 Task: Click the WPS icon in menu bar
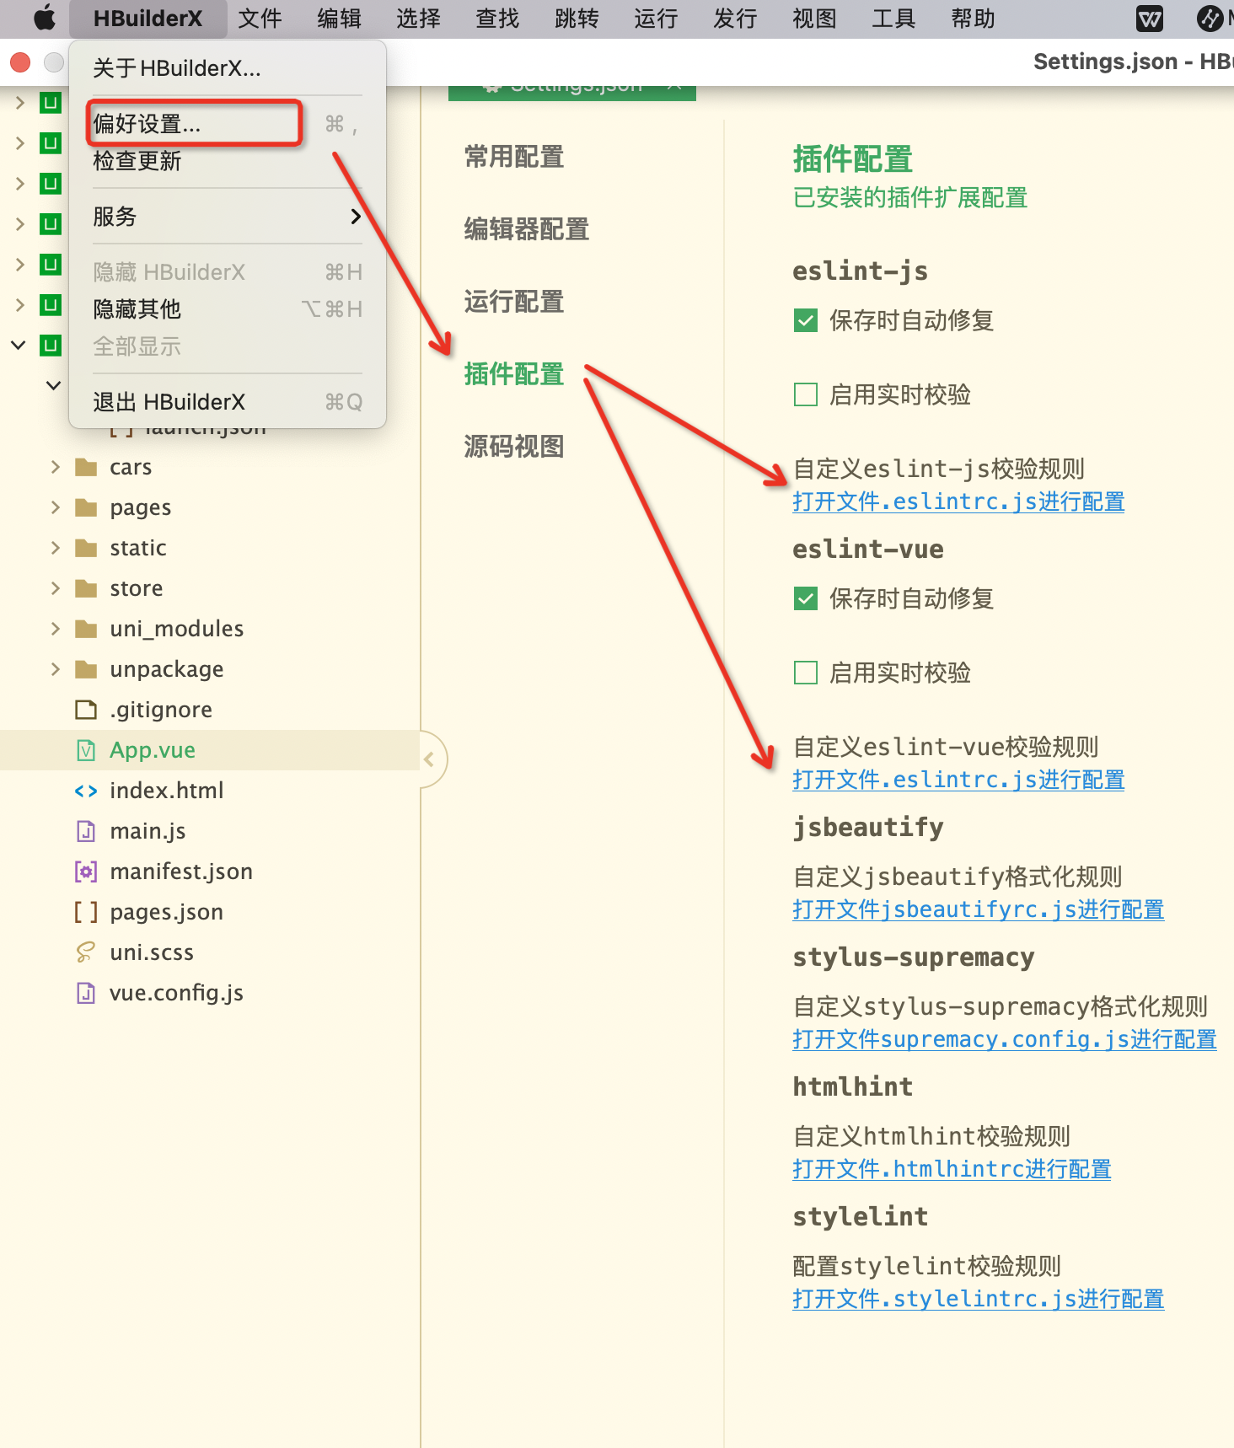(x=1150, y=19)
